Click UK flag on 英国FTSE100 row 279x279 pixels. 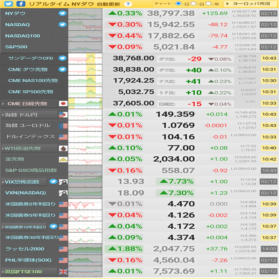63,272
